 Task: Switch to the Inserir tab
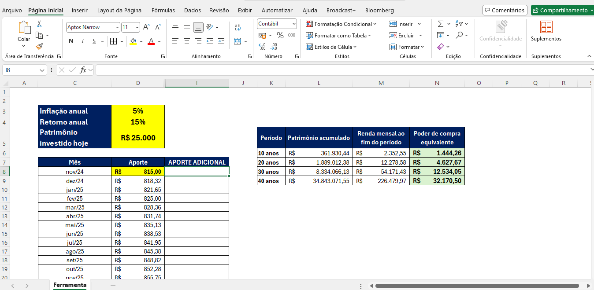pyautogui.click(x=80, y=10)
